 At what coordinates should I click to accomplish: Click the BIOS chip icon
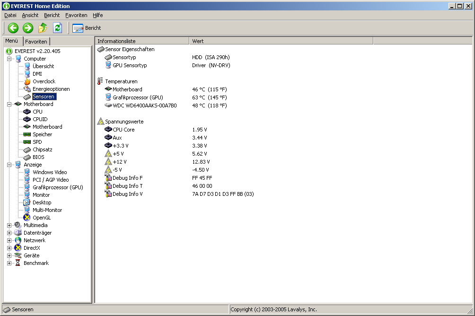pyautogui.click(x=27, y=157)
